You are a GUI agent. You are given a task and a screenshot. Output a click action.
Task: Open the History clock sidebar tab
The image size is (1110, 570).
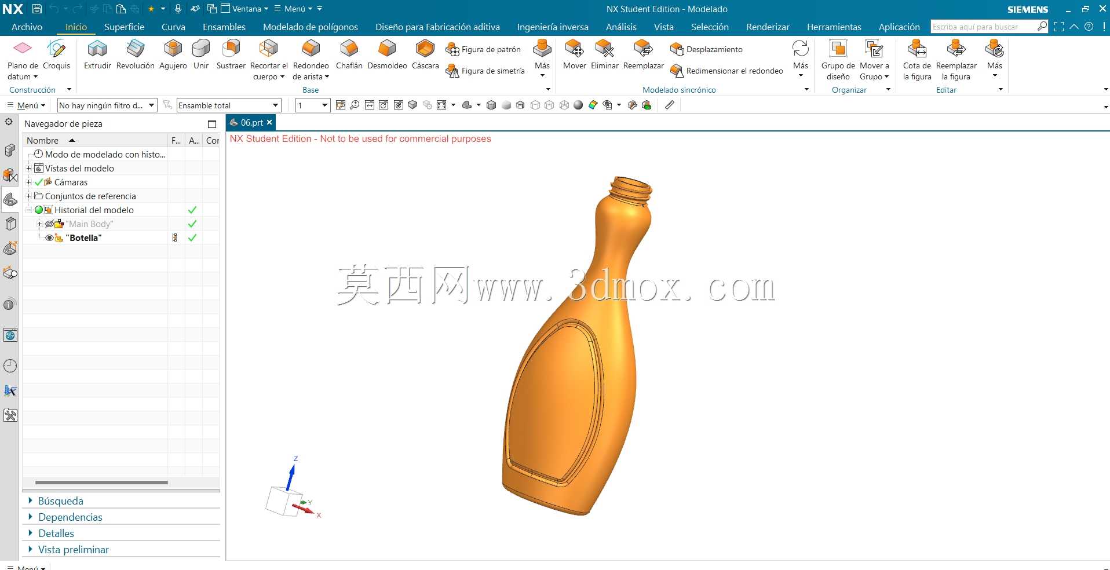10,366
